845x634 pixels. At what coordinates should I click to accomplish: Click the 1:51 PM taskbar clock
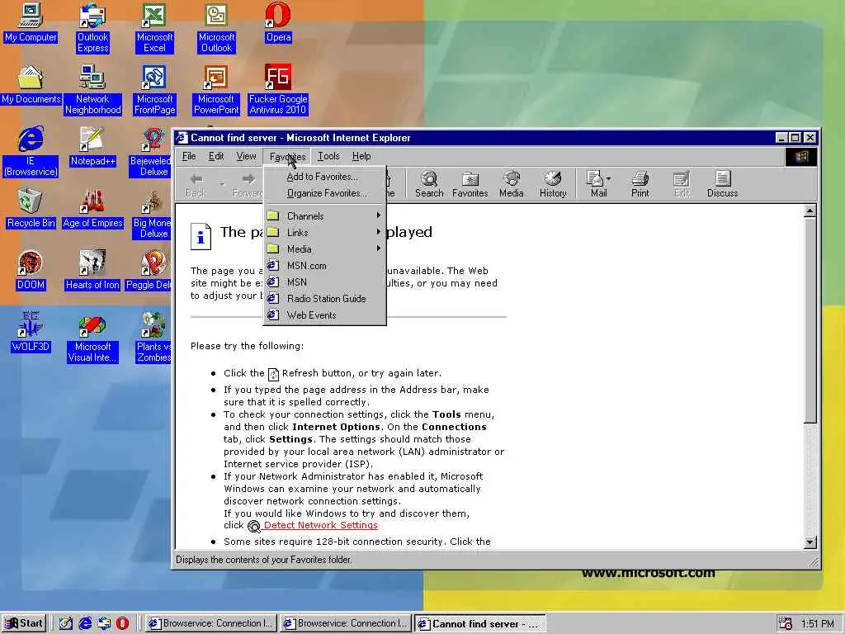[818, 624]
